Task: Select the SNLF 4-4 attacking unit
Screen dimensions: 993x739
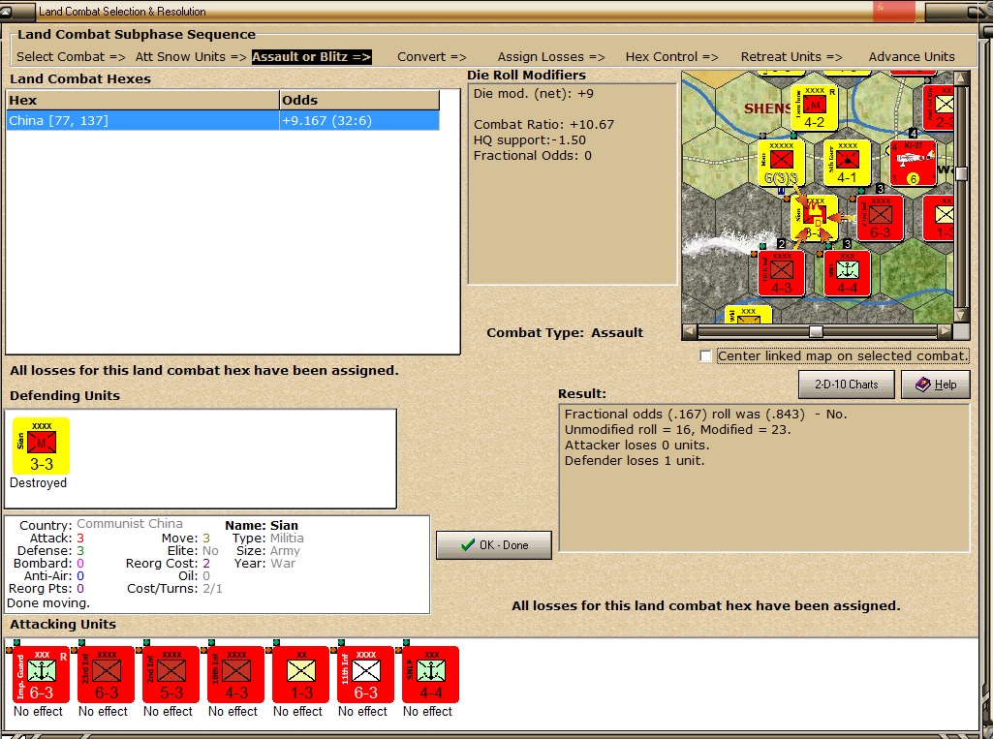Action: (431, 674)
